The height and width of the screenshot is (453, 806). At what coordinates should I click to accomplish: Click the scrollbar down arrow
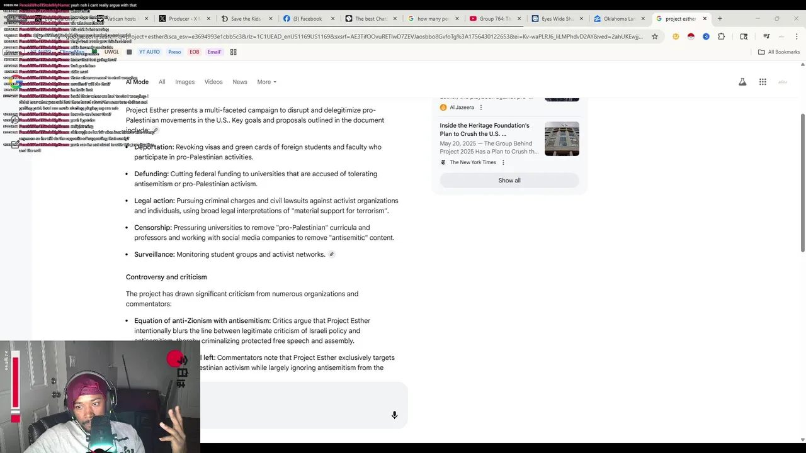pos(802,439)
